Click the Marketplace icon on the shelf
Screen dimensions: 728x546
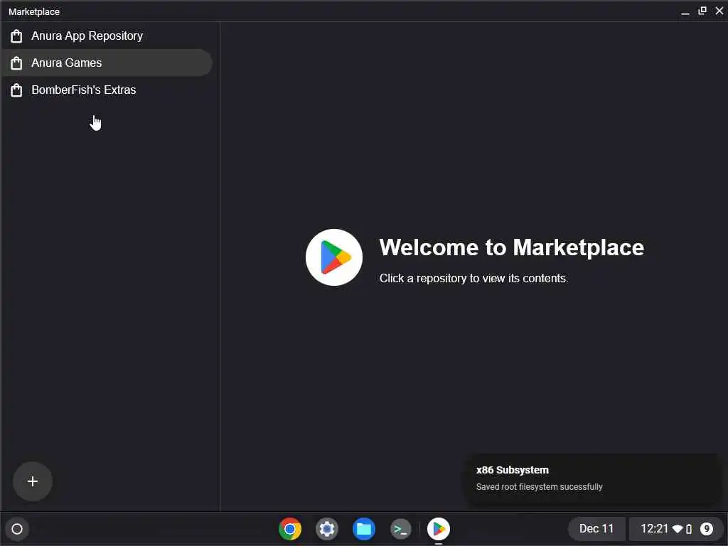439,529
